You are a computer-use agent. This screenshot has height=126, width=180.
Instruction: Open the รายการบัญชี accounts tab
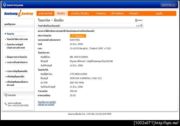click(45, 13)
